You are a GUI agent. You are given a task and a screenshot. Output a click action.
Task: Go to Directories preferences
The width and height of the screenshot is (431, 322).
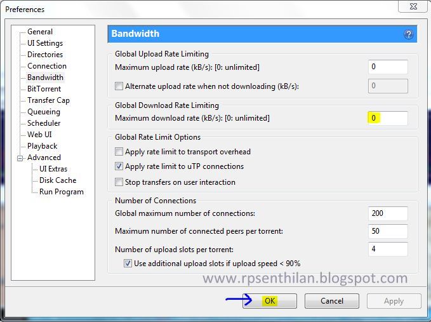point(45,55)
